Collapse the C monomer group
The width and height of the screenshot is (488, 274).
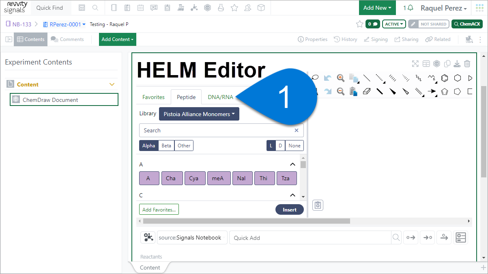[x=292, y=195]
